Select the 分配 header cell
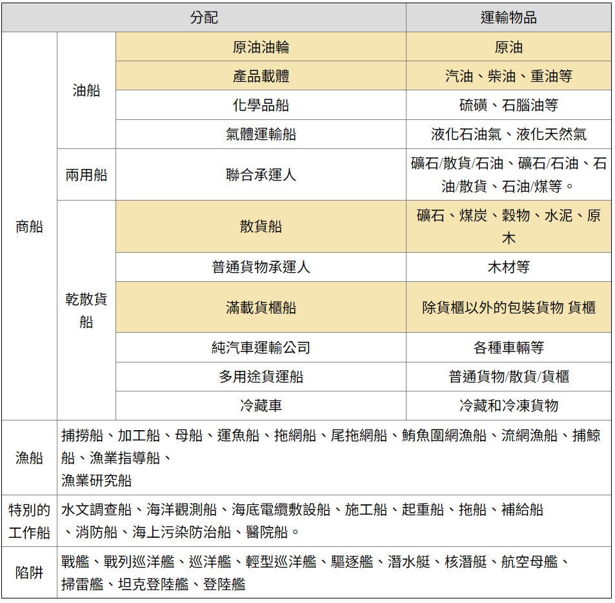 point(204,17)
